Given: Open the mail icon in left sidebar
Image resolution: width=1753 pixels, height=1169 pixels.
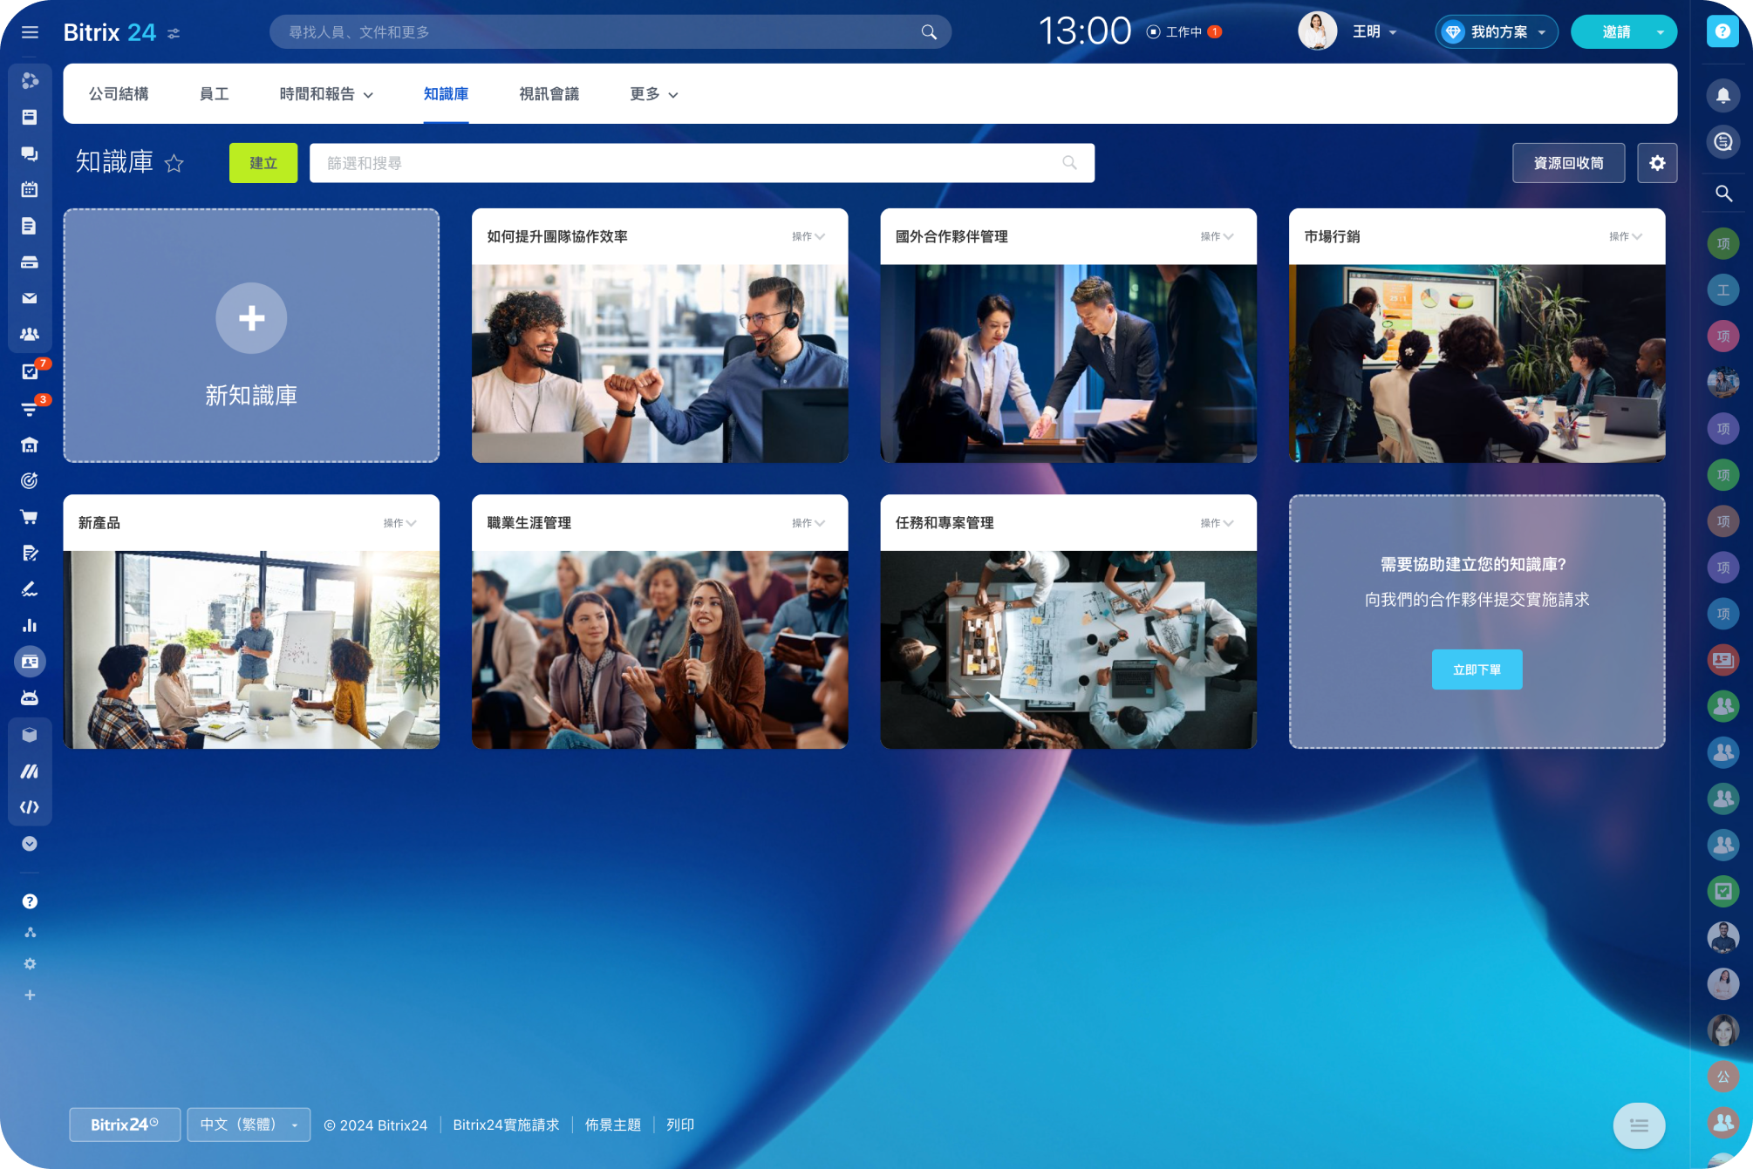Looking at the screenshot, I should (x=30, y=298).
